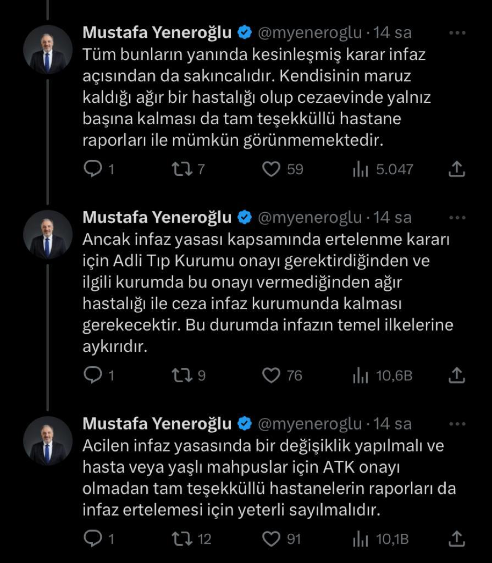492x563 pixels.
Task: Open more options on the second tweet
Action: [457, 218]
